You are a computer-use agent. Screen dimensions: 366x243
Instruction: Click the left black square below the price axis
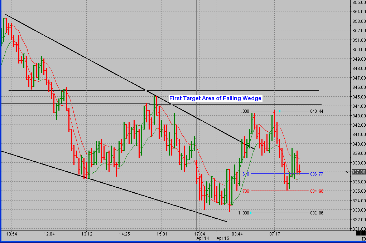point(358,233)
